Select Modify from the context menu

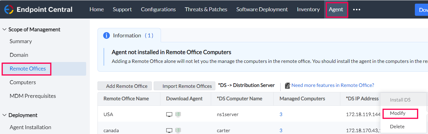click(398, 113)
